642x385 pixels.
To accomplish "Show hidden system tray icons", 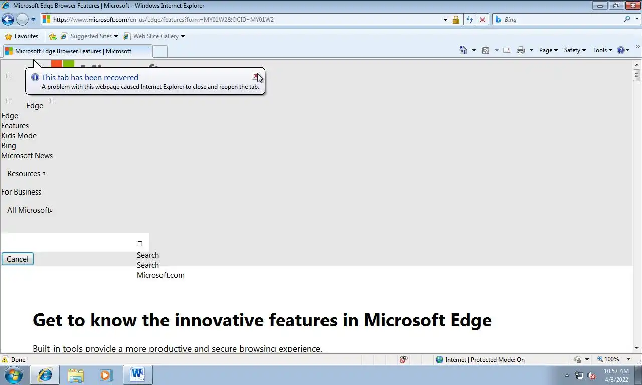I will [567, 375].
